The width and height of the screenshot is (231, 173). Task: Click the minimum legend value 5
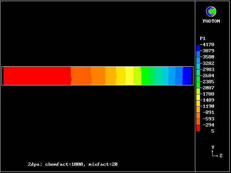(x=213, y=131)
